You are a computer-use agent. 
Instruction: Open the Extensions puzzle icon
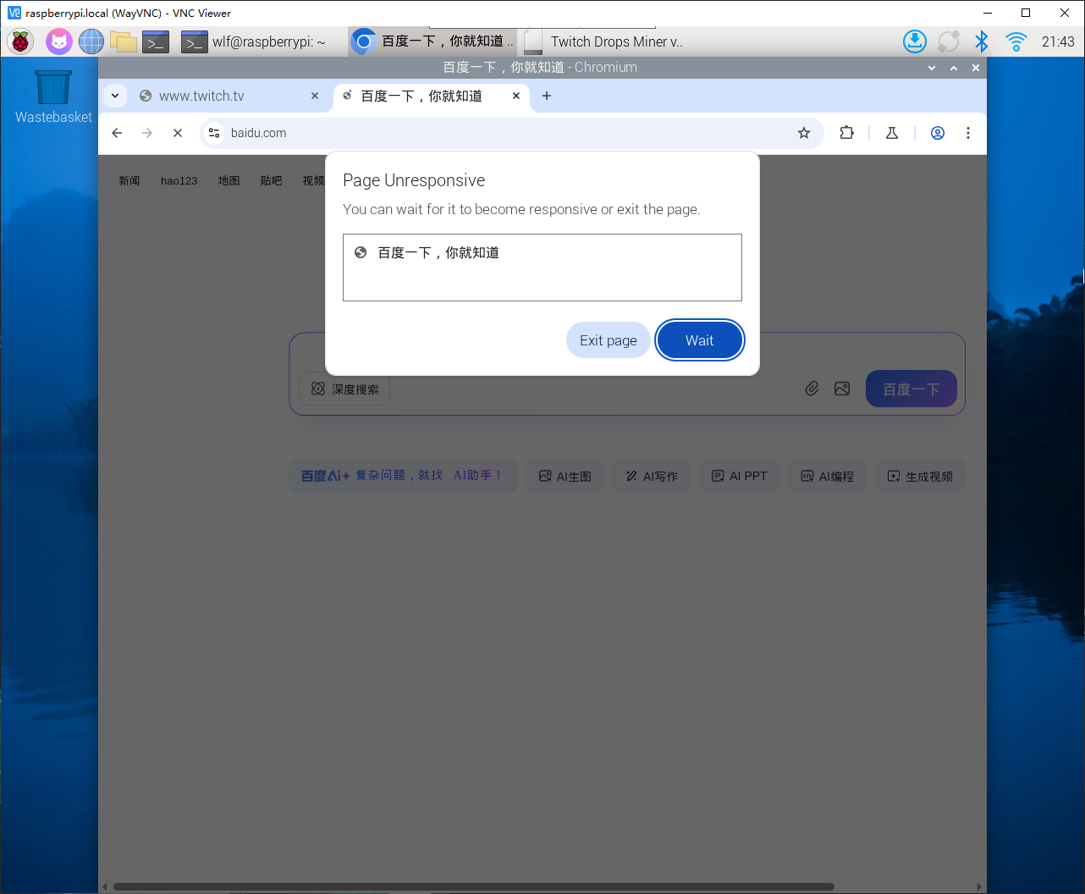(x=846, y=133)
